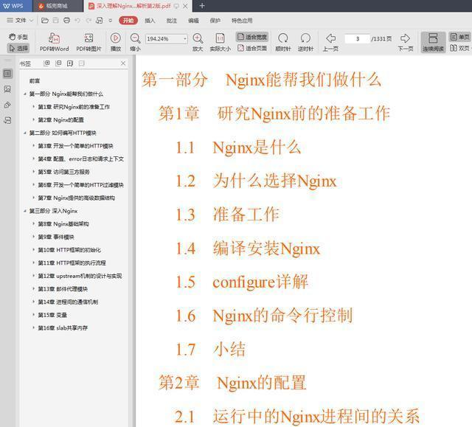This screenshot has height=427, width=472.
Task: Select the 保护 ribbon tab
Action: pos(215,21)
